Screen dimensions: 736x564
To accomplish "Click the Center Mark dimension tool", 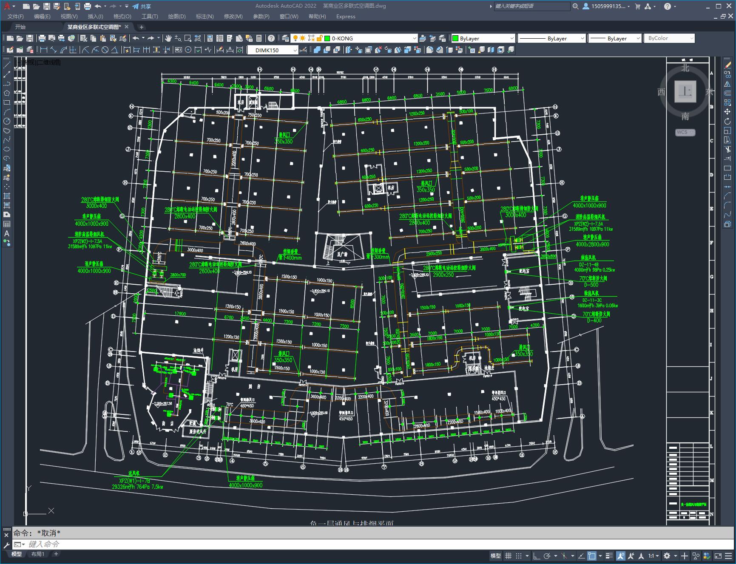I will click(188, 50).
